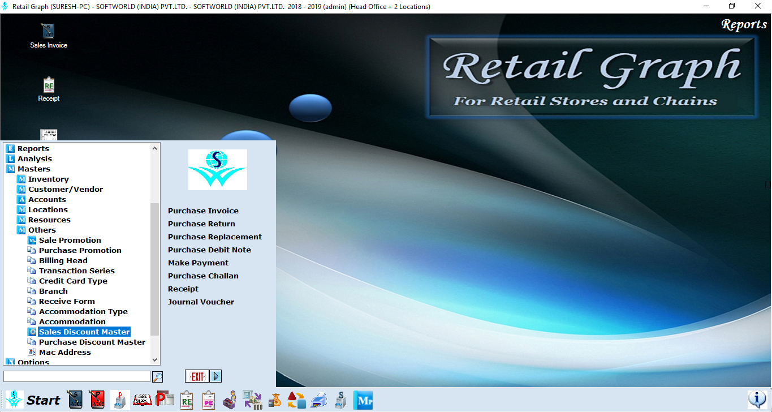Click the magnifier search icon

coord(158,376)
